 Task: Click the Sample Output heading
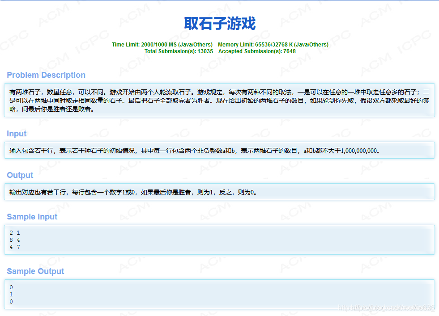click(x=35, y=271)
